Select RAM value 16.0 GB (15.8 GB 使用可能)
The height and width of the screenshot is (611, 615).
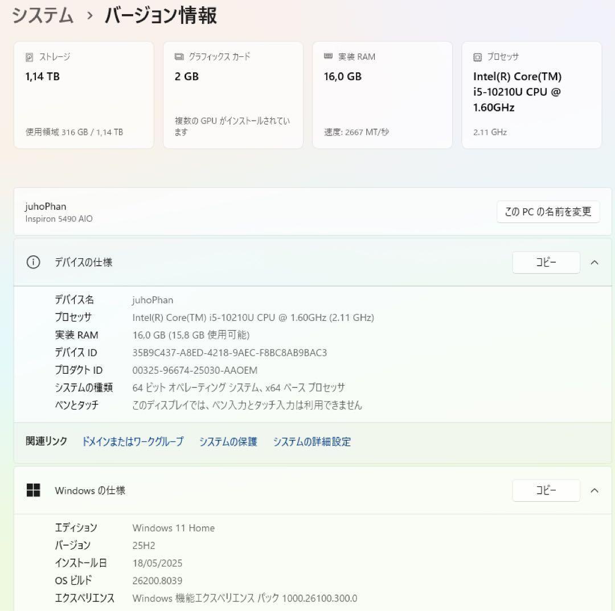191,335
